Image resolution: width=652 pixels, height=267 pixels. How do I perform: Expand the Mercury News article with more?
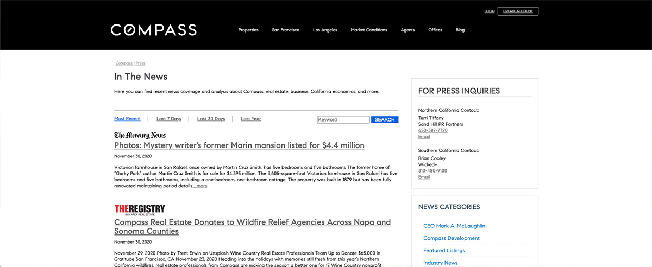200,186
